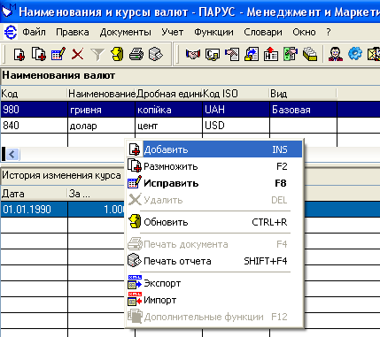Click the red up-arrow building toolbar icon
Viewport: 380px width, 337px height.
[271, 54]
